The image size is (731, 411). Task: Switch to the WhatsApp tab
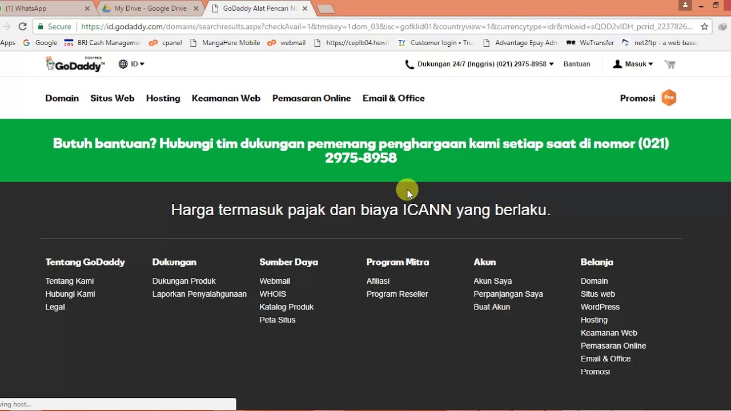click(x=43, y=9)
